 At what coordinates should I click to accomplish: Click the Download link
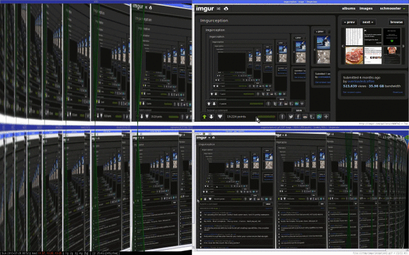[x=397, y=92]
